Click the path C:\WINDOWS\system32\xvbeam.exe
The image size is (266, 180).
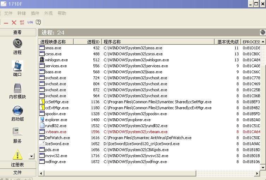click(136, 132)
